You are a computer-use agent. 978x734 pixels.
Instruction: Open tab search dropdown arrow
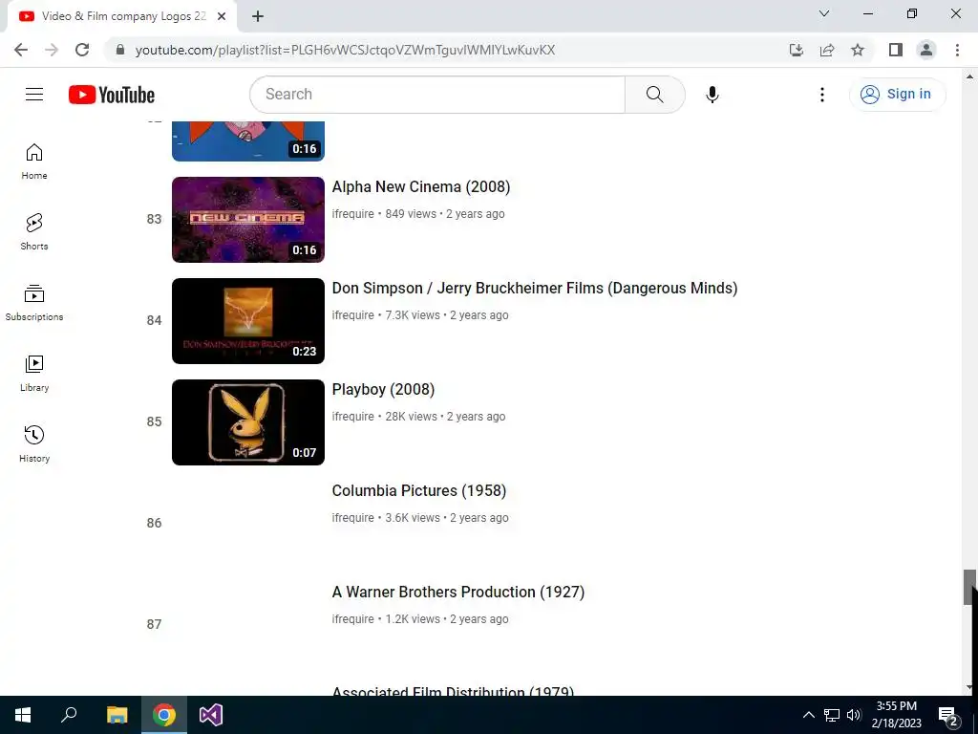point(824,13)
